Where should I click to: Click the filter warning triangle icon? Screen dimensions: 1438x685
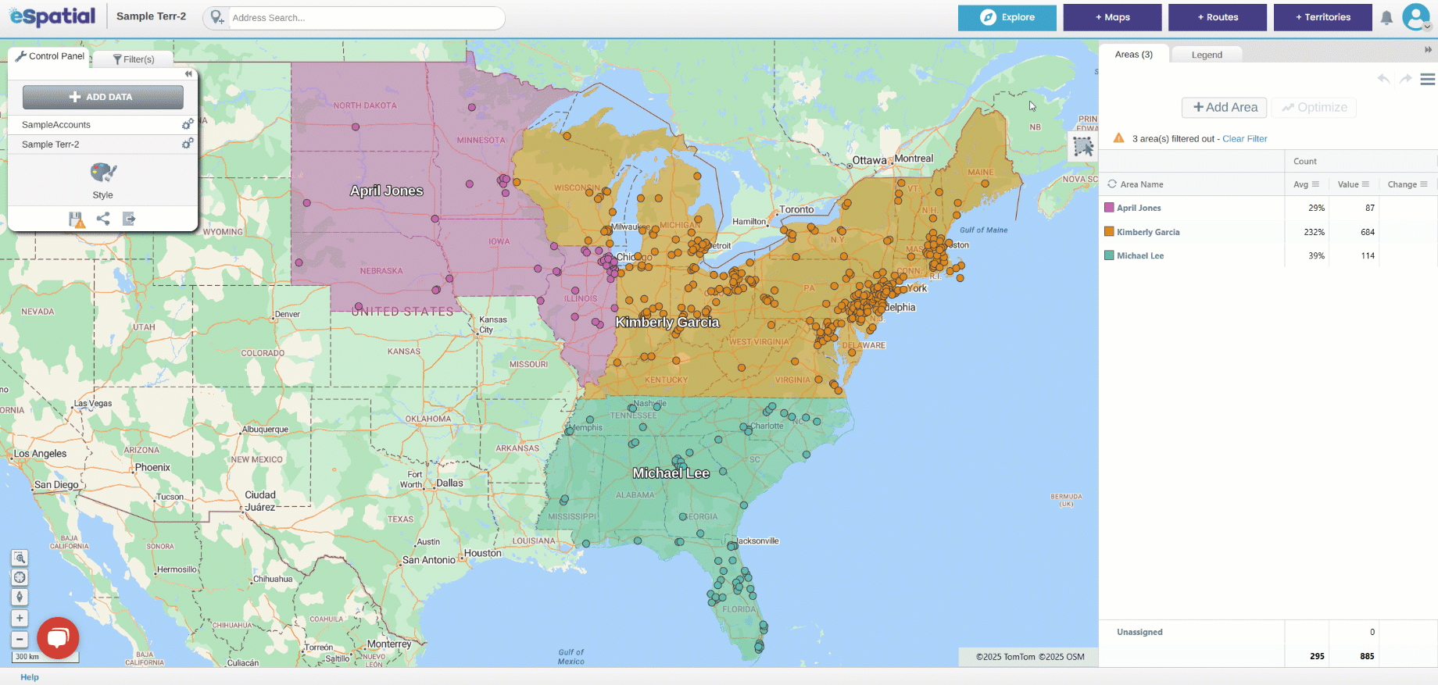pyautogui.click(x=1118, y=138)
